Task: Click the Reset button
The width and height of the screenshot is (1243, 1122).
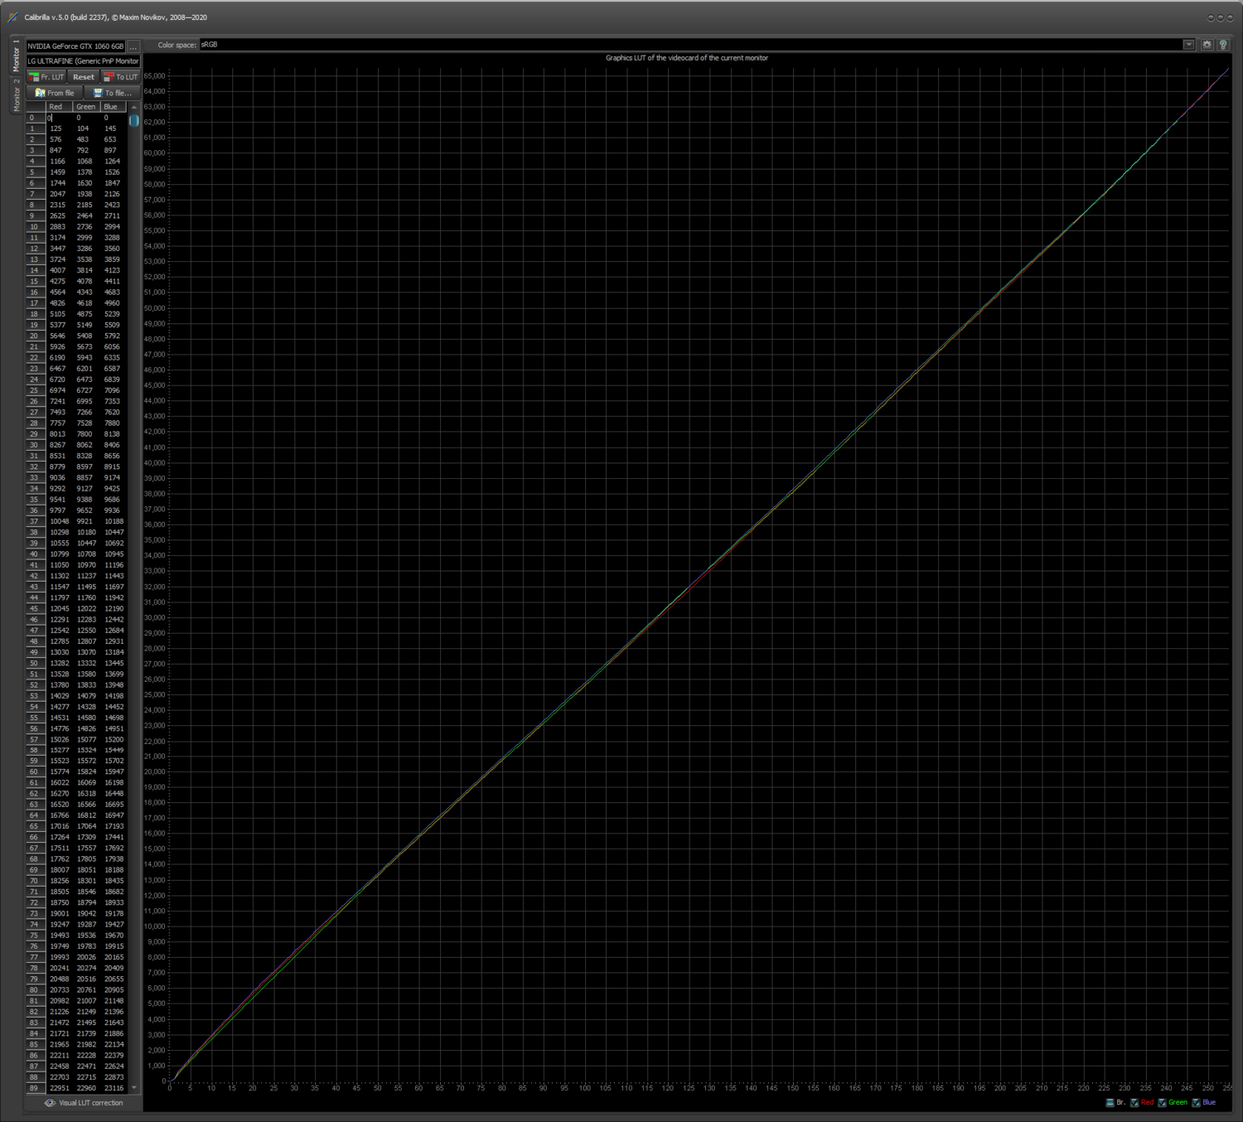Action: point(84,77)
